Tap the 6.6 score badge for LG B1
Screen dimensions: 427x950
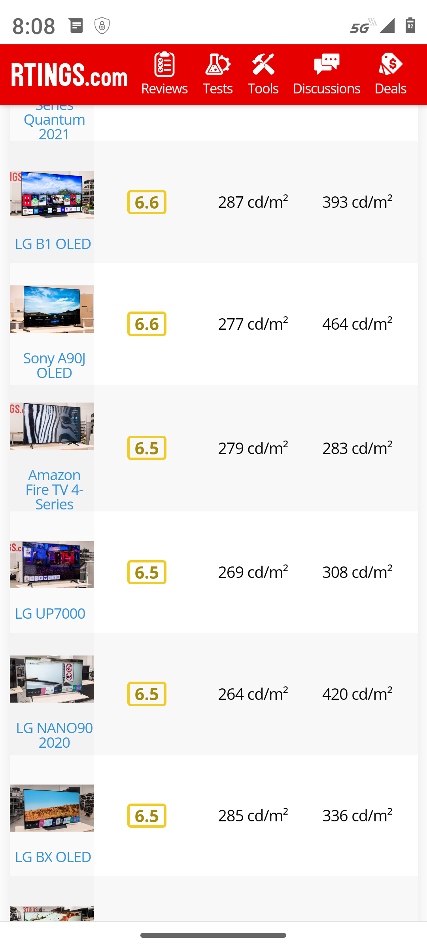coord(147,202)
